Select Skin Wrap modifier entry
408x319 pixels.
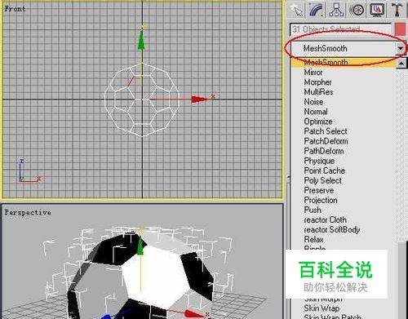click(x=322, y=308)
